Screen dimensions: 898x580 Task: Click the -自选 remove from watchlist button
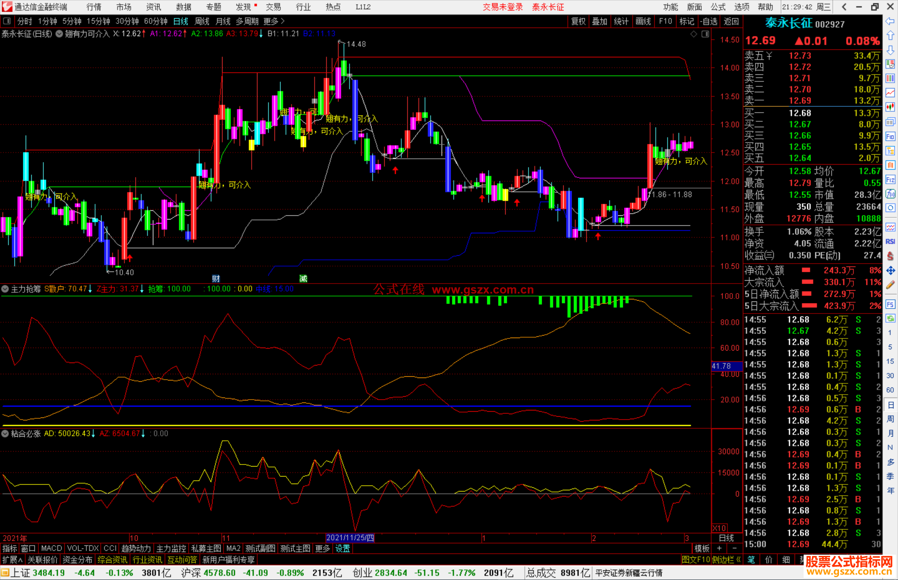[x=709, y=21]
